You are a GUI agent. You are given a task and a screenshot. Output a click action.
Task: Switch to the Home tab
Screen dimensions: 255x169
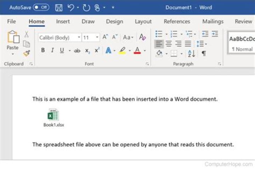tap(36, 22)
